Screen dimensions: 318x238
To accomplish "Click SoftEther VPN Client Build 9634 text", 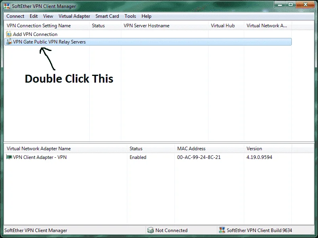I will click(259, 230).
